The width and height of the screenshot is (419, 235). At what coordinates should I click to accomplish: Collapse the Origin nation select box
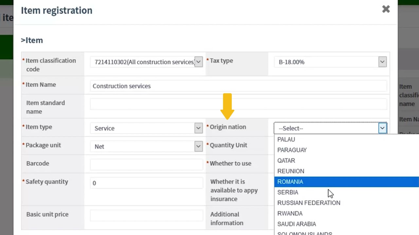(x=331, y=128)
